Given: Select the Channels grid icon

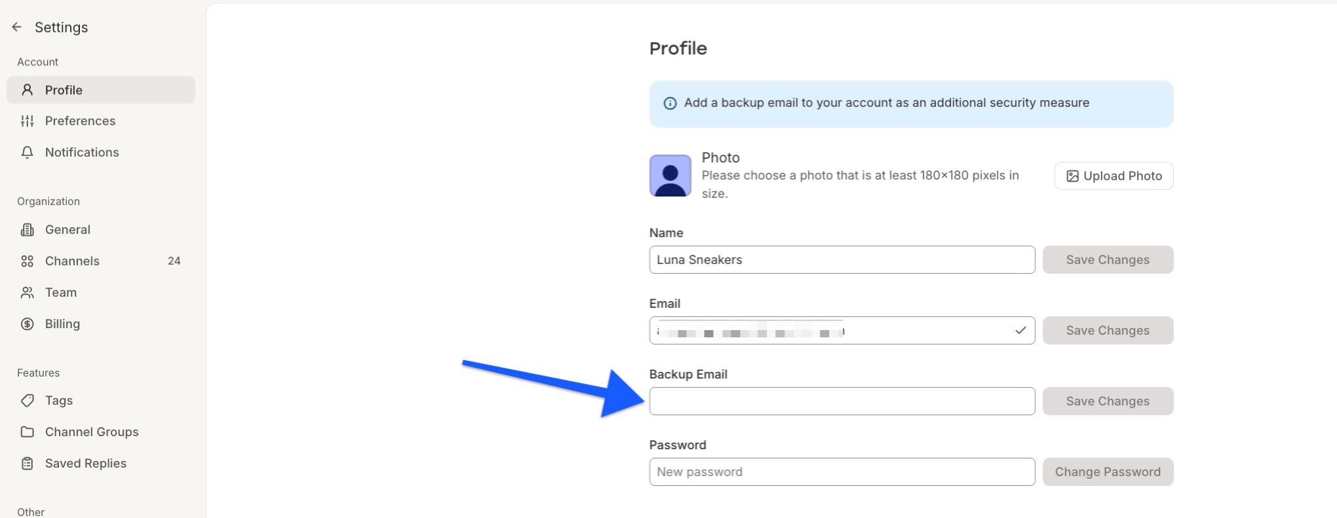Looking at the screenshot, I should [x=28, y=261].
